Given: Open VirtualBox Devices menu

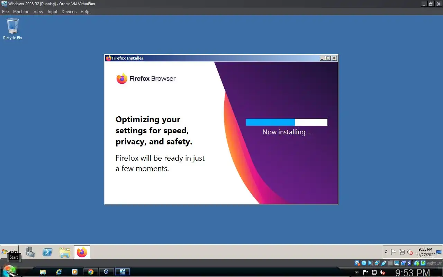Looking at the screenshot, I should (69, 11).
